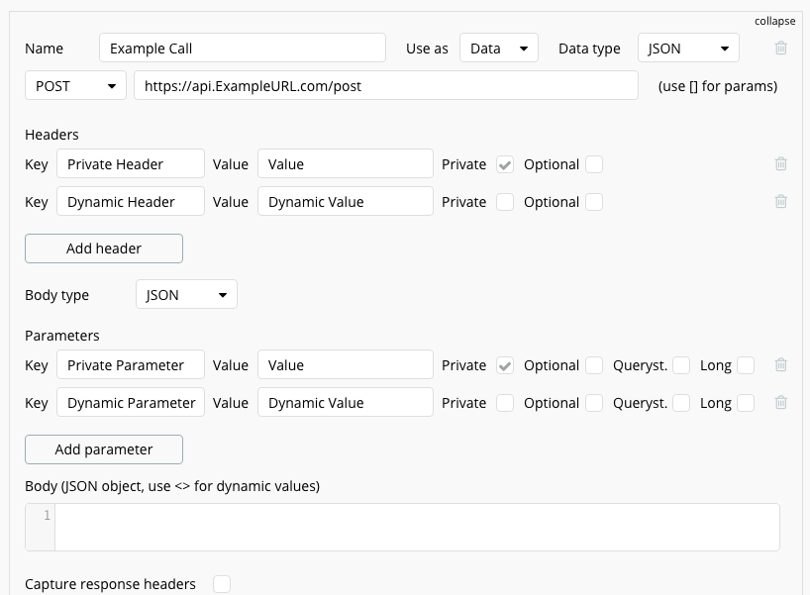Delete the Private Header row
This screenshot has height=595, width=810.
pyautogui.click(x=781, y=164)
